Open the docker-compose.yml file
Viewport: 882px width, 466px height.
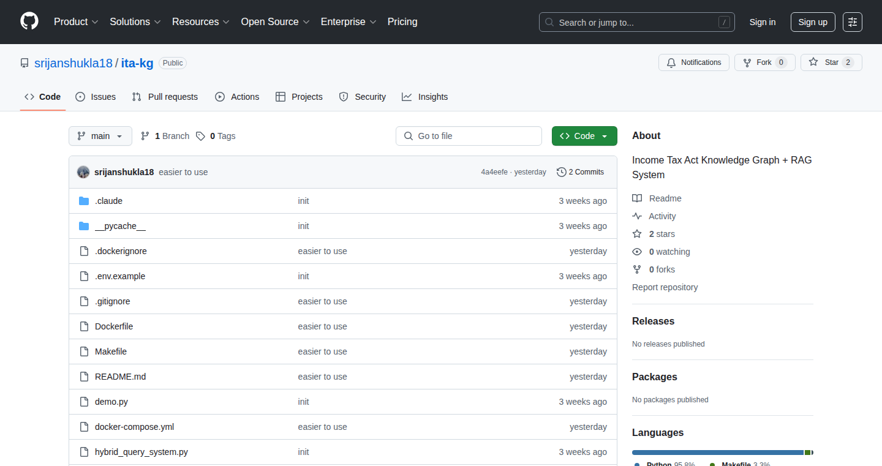[x=135, y=427]
